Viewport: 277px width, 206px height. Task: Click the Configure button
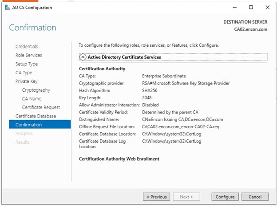[225, 197]
